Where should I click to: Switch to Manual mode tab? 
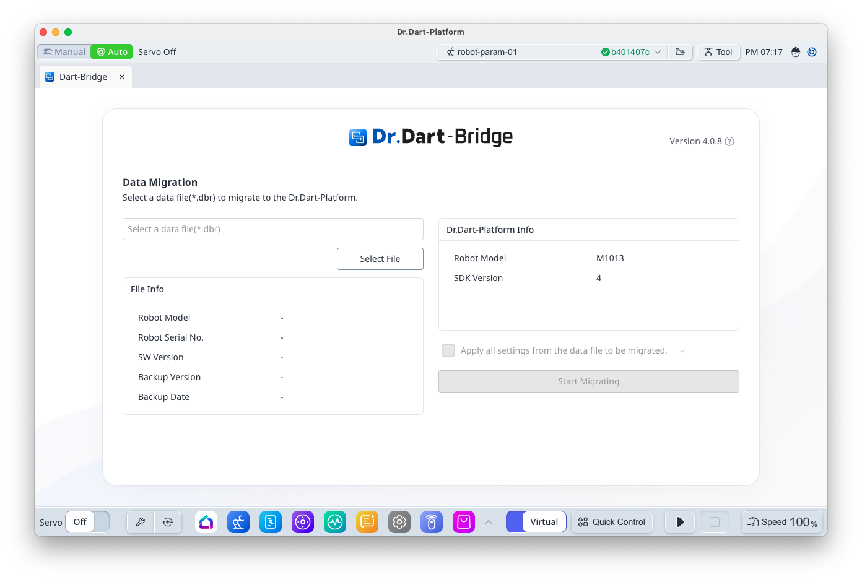(x=64, y=52)
